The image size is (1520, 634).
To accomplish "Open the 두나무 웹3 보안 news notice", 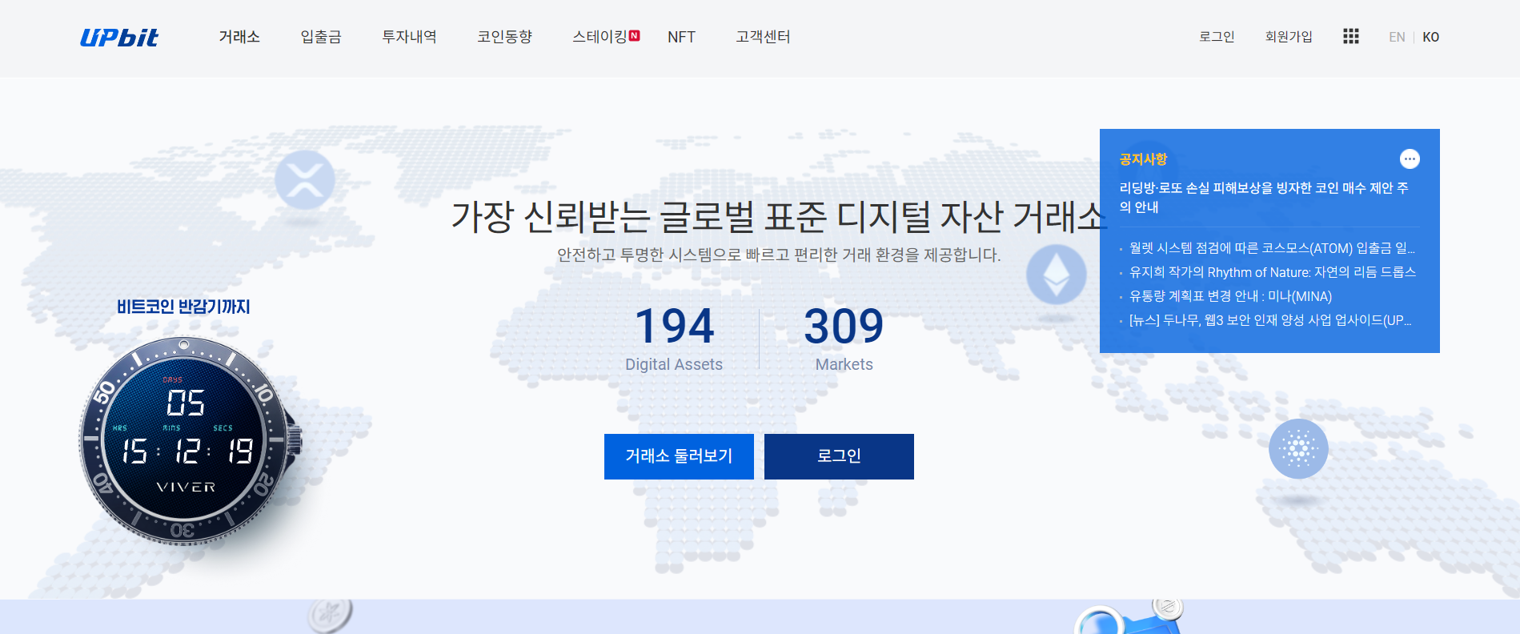I will pos(1270,320).
